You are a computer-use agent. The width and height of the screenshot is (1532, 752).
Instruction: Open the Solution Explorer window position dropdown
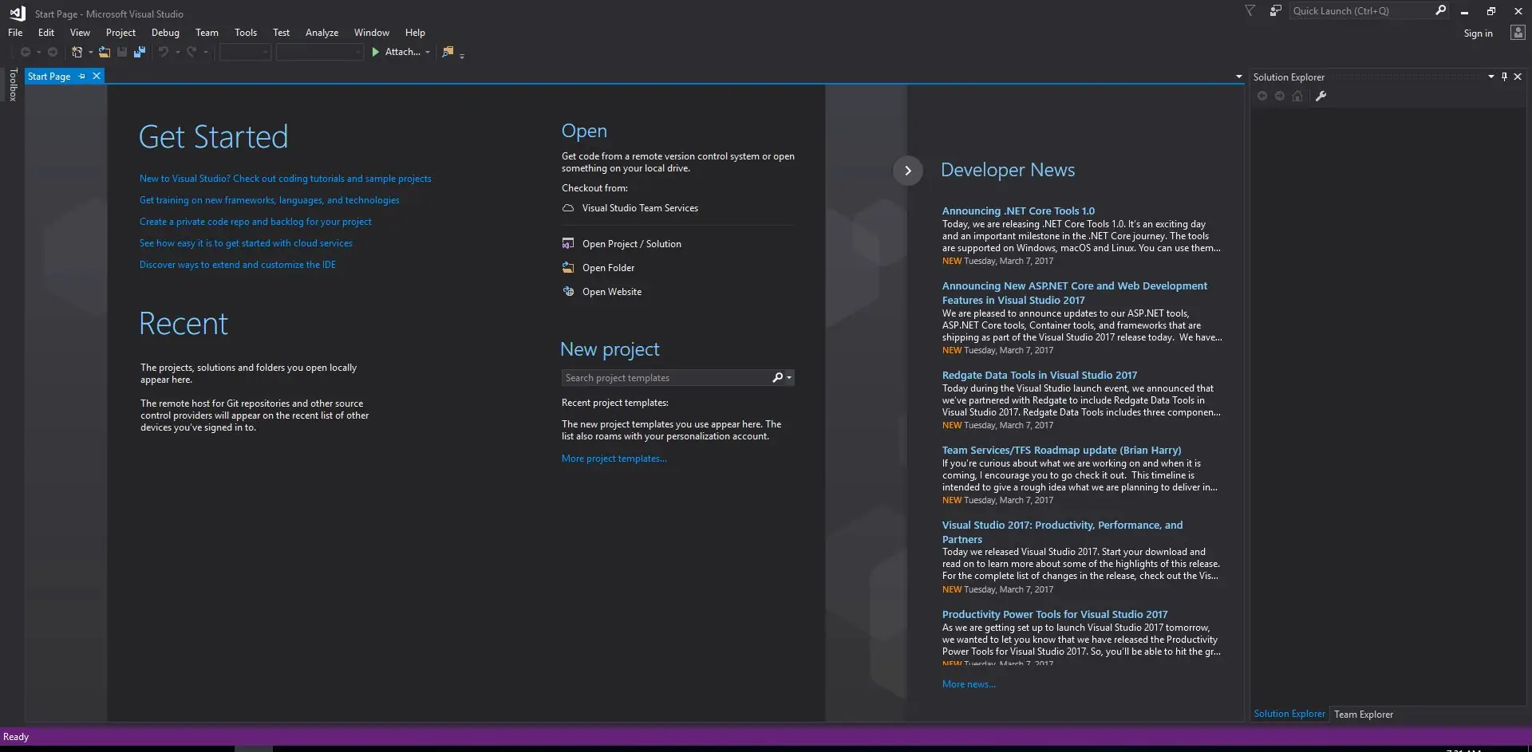coord(1491,77)
